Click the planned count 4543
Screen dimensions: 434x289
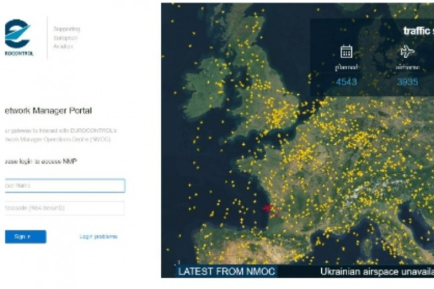347,82
